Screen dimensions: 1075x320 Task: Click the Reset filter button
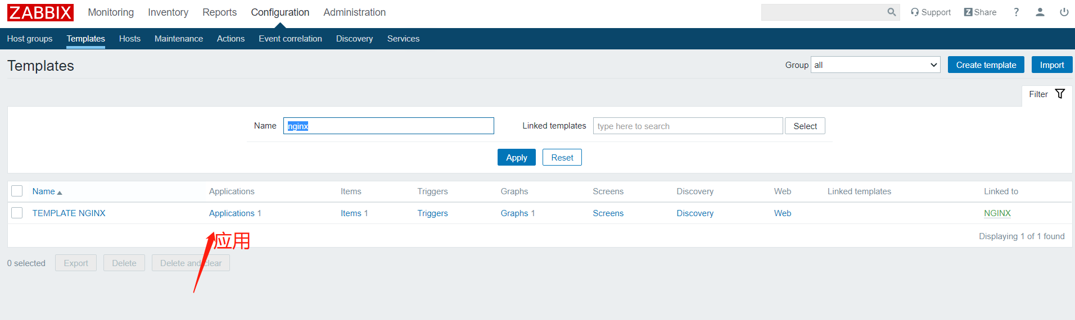pyautogui.click(x=562, y=157)
